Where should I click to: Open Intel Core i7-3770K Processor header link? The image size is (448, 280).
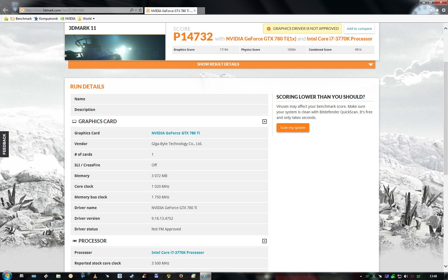(339, 39)
